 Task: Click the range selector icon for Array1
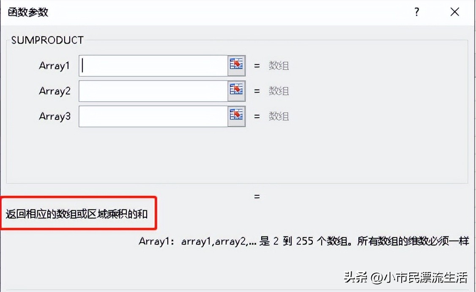[x=236, y=65]
